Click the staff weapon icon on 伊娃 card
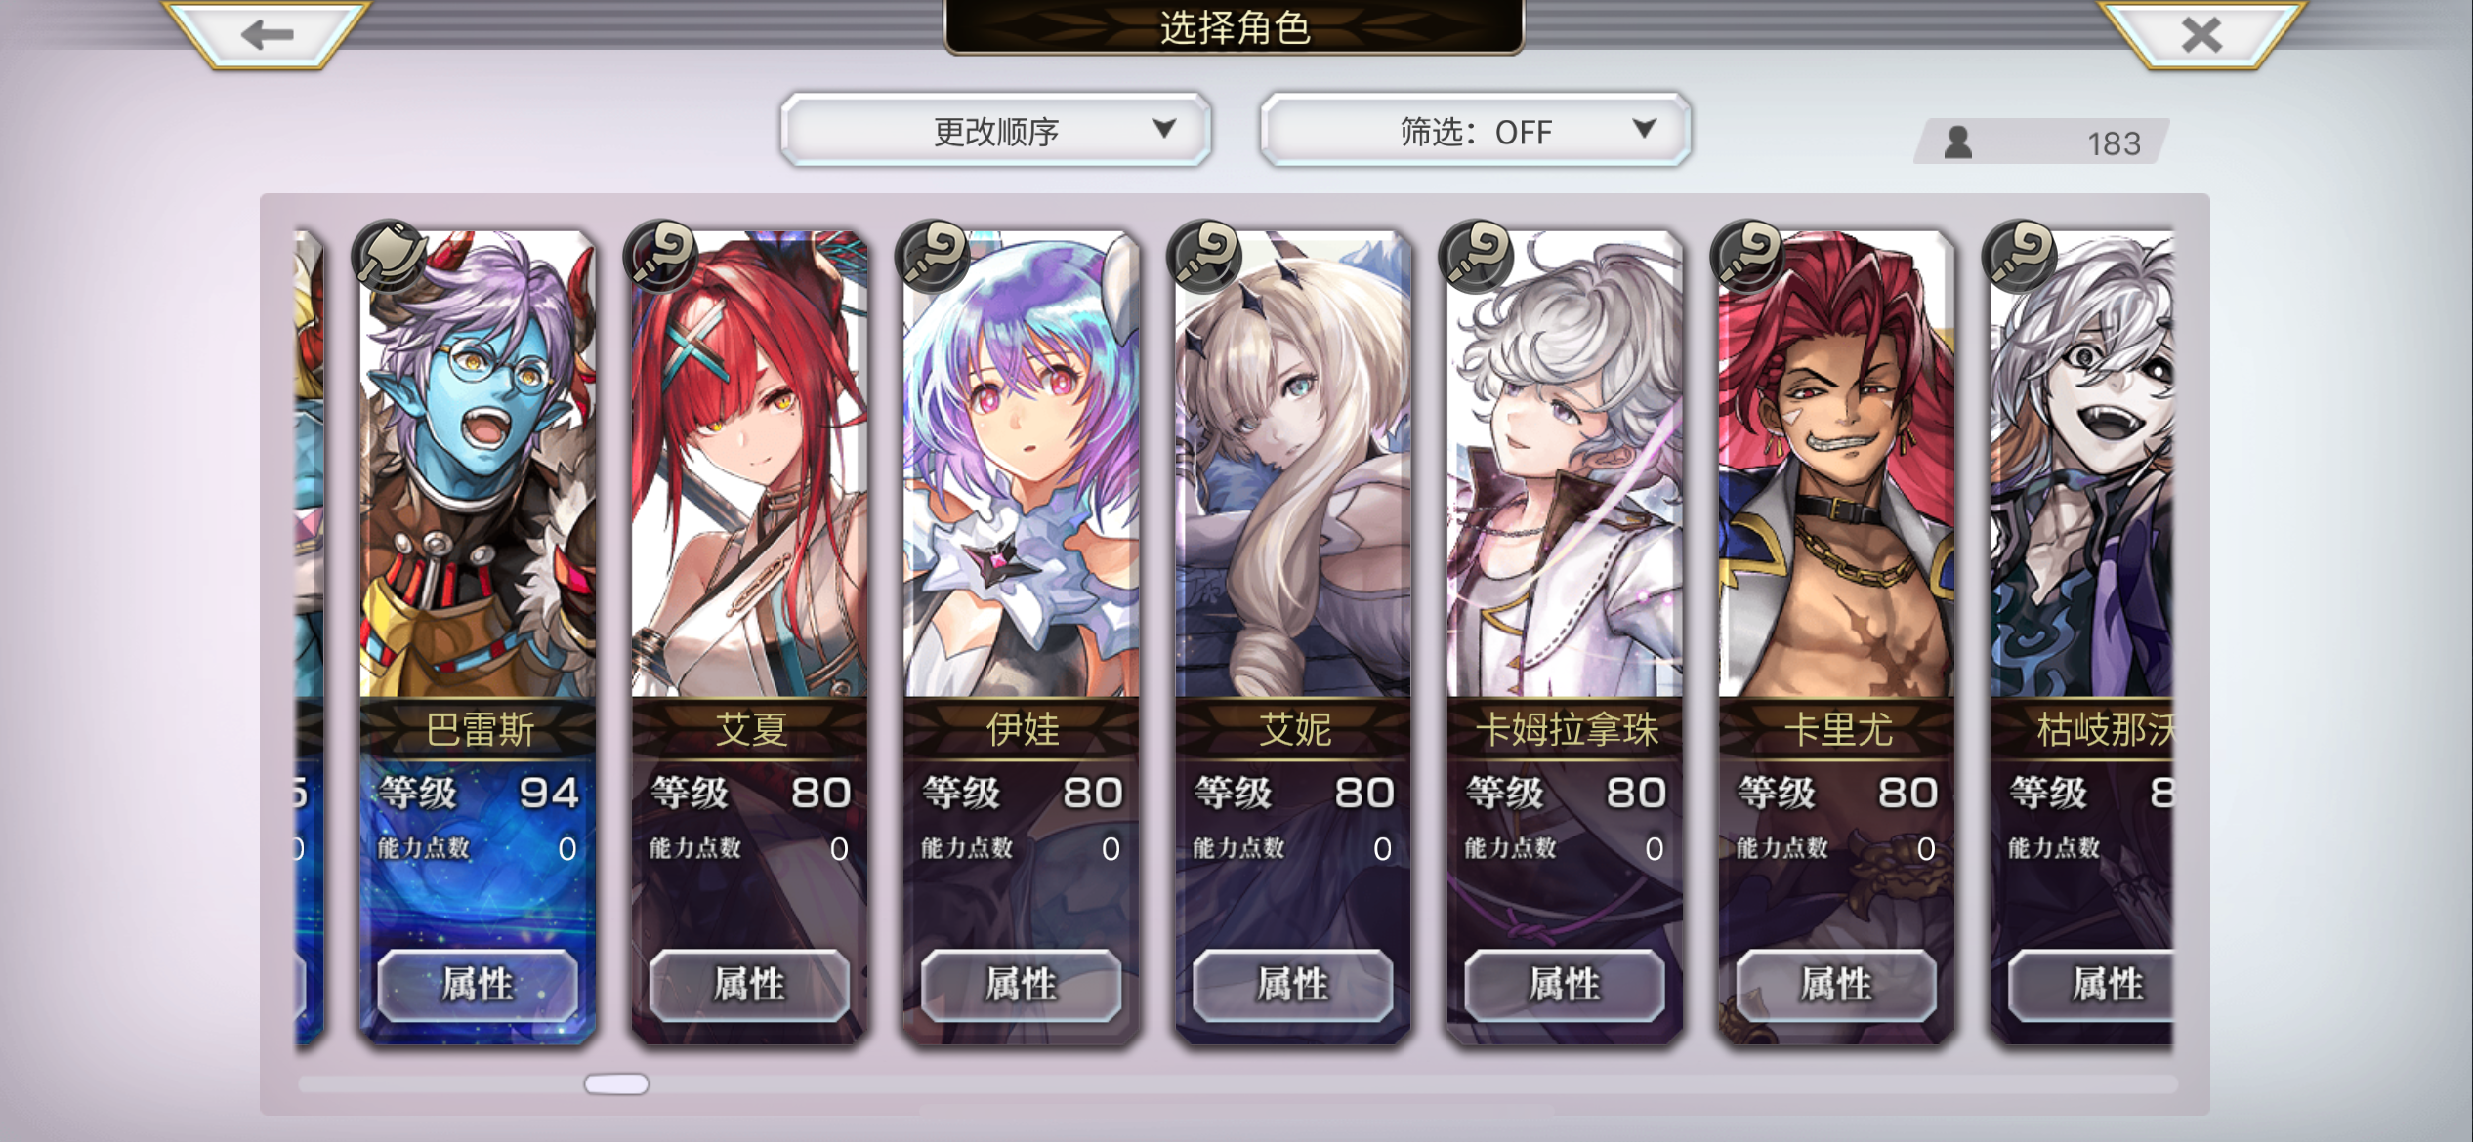Viewport: 2473px width, 1142px height. (933, 257)
